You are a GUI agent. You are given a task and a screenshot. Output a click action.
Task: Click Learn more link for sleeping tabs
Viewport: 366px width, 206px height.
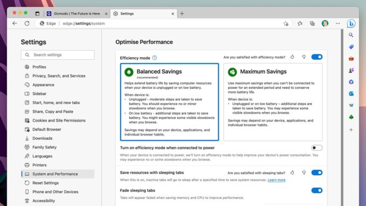click(x=276, y=180)
